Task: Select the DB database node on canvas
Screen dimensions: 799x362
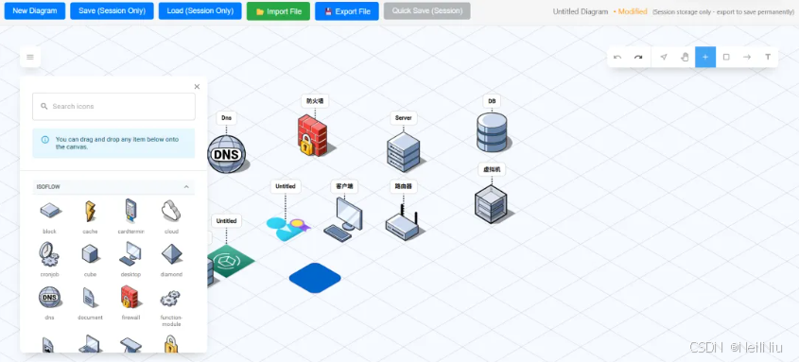Action: (x=493, y=132)
